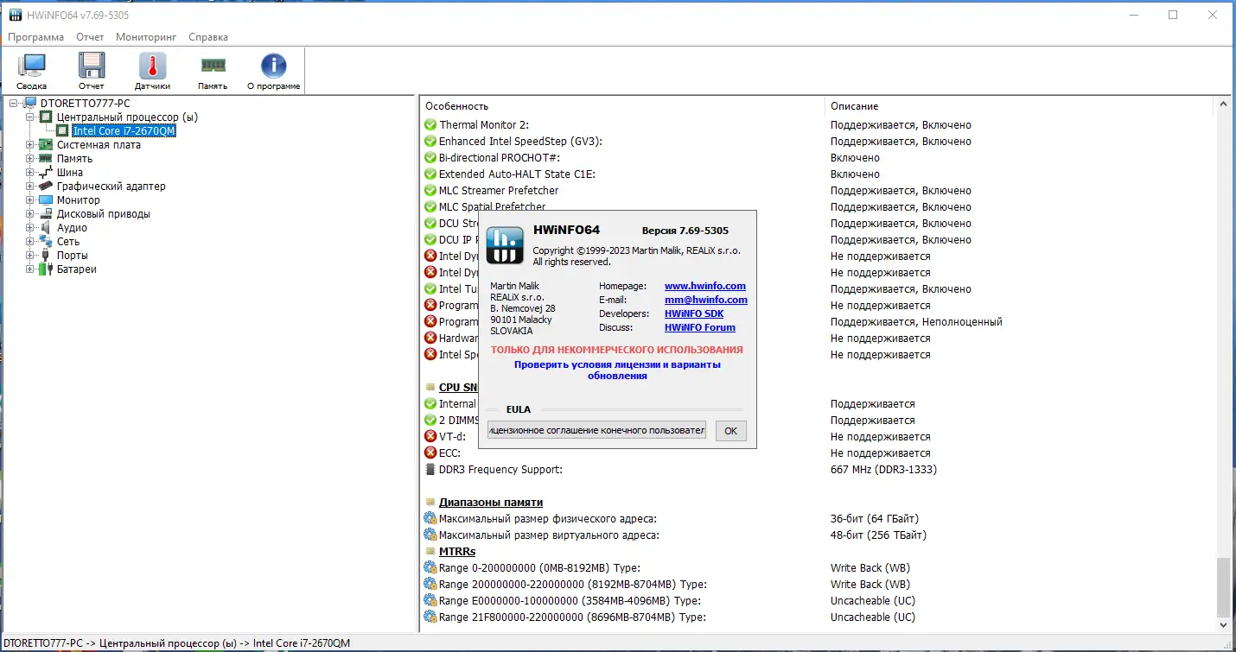
Task: Expand the Шина node
Action: pyautogui.click(x=30, y=173)
